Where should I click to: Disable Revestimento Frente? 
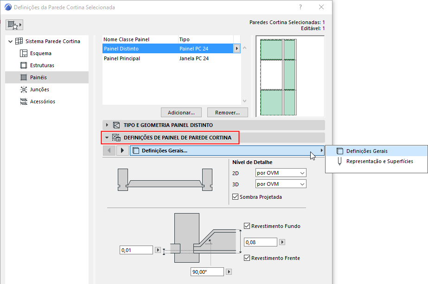pos(248,258)
